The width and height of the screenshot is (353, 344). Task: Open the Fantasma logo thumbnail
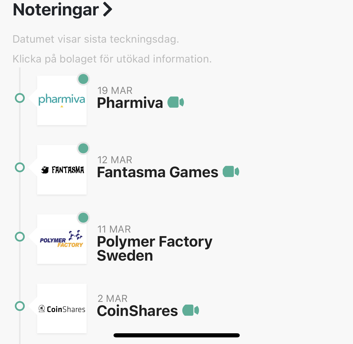pyautogui.click(x=62, y=170)
